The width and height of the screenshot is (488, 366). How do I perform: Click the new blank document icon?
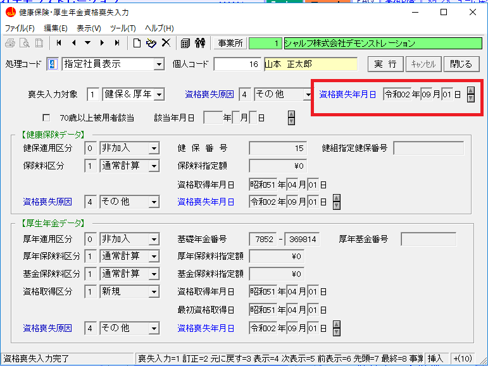pos(137,43)
